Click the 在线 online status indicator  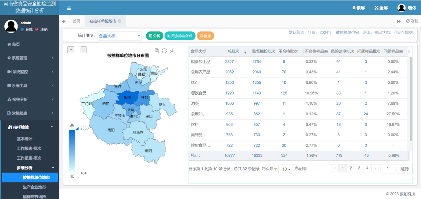tap(27, 29)
